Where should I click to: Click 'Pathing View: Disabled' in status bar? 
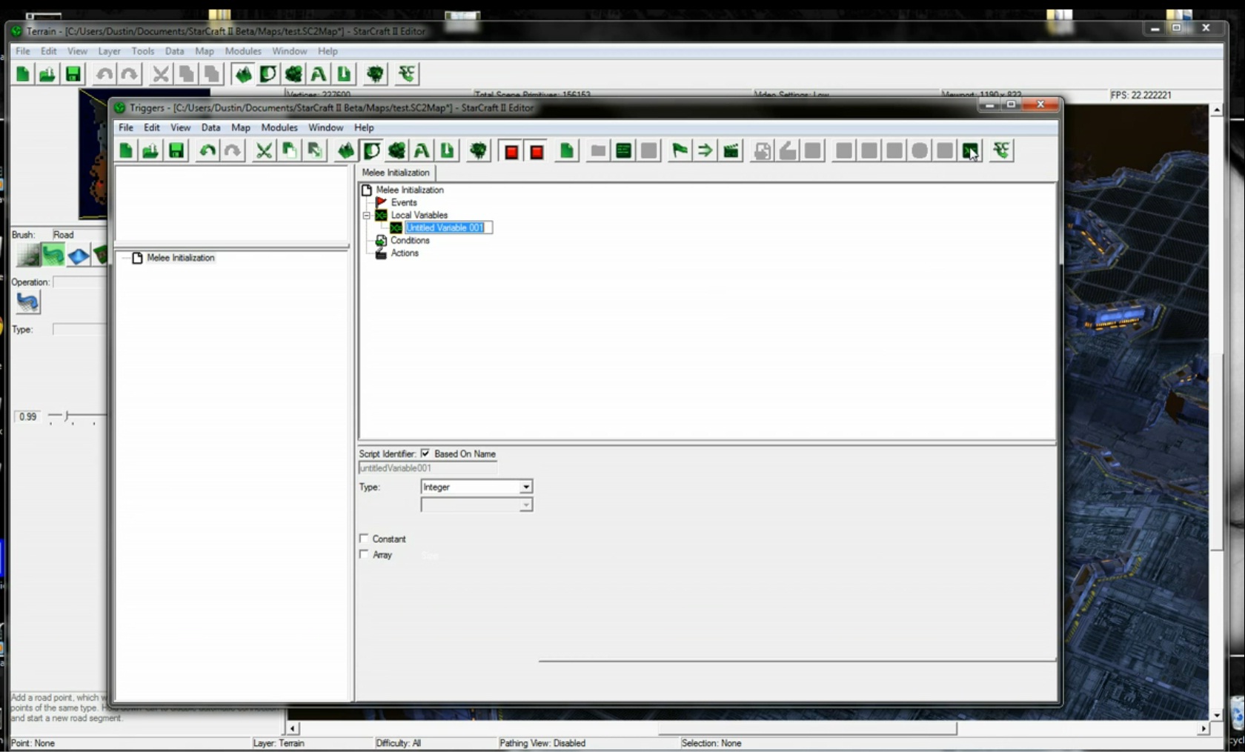point(542,743)
